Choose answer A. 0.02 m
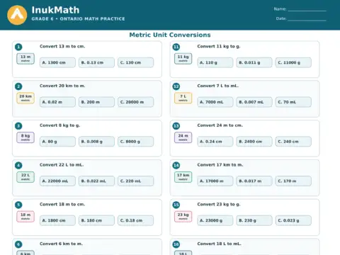Image resolution: width=340 pixels, height=255 pixels. (x=57, y=102)
